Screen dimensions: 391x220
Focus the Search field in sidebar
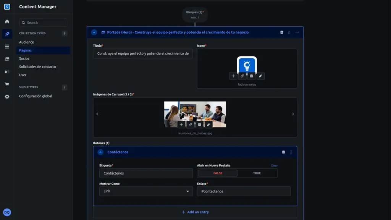43,23
